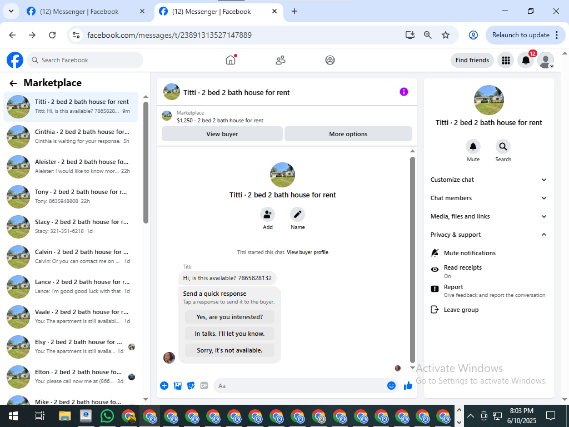Open Elton's conversation in the list
Image resolution: width=569 pixels, height=427 pixels.
click(71, 376)
